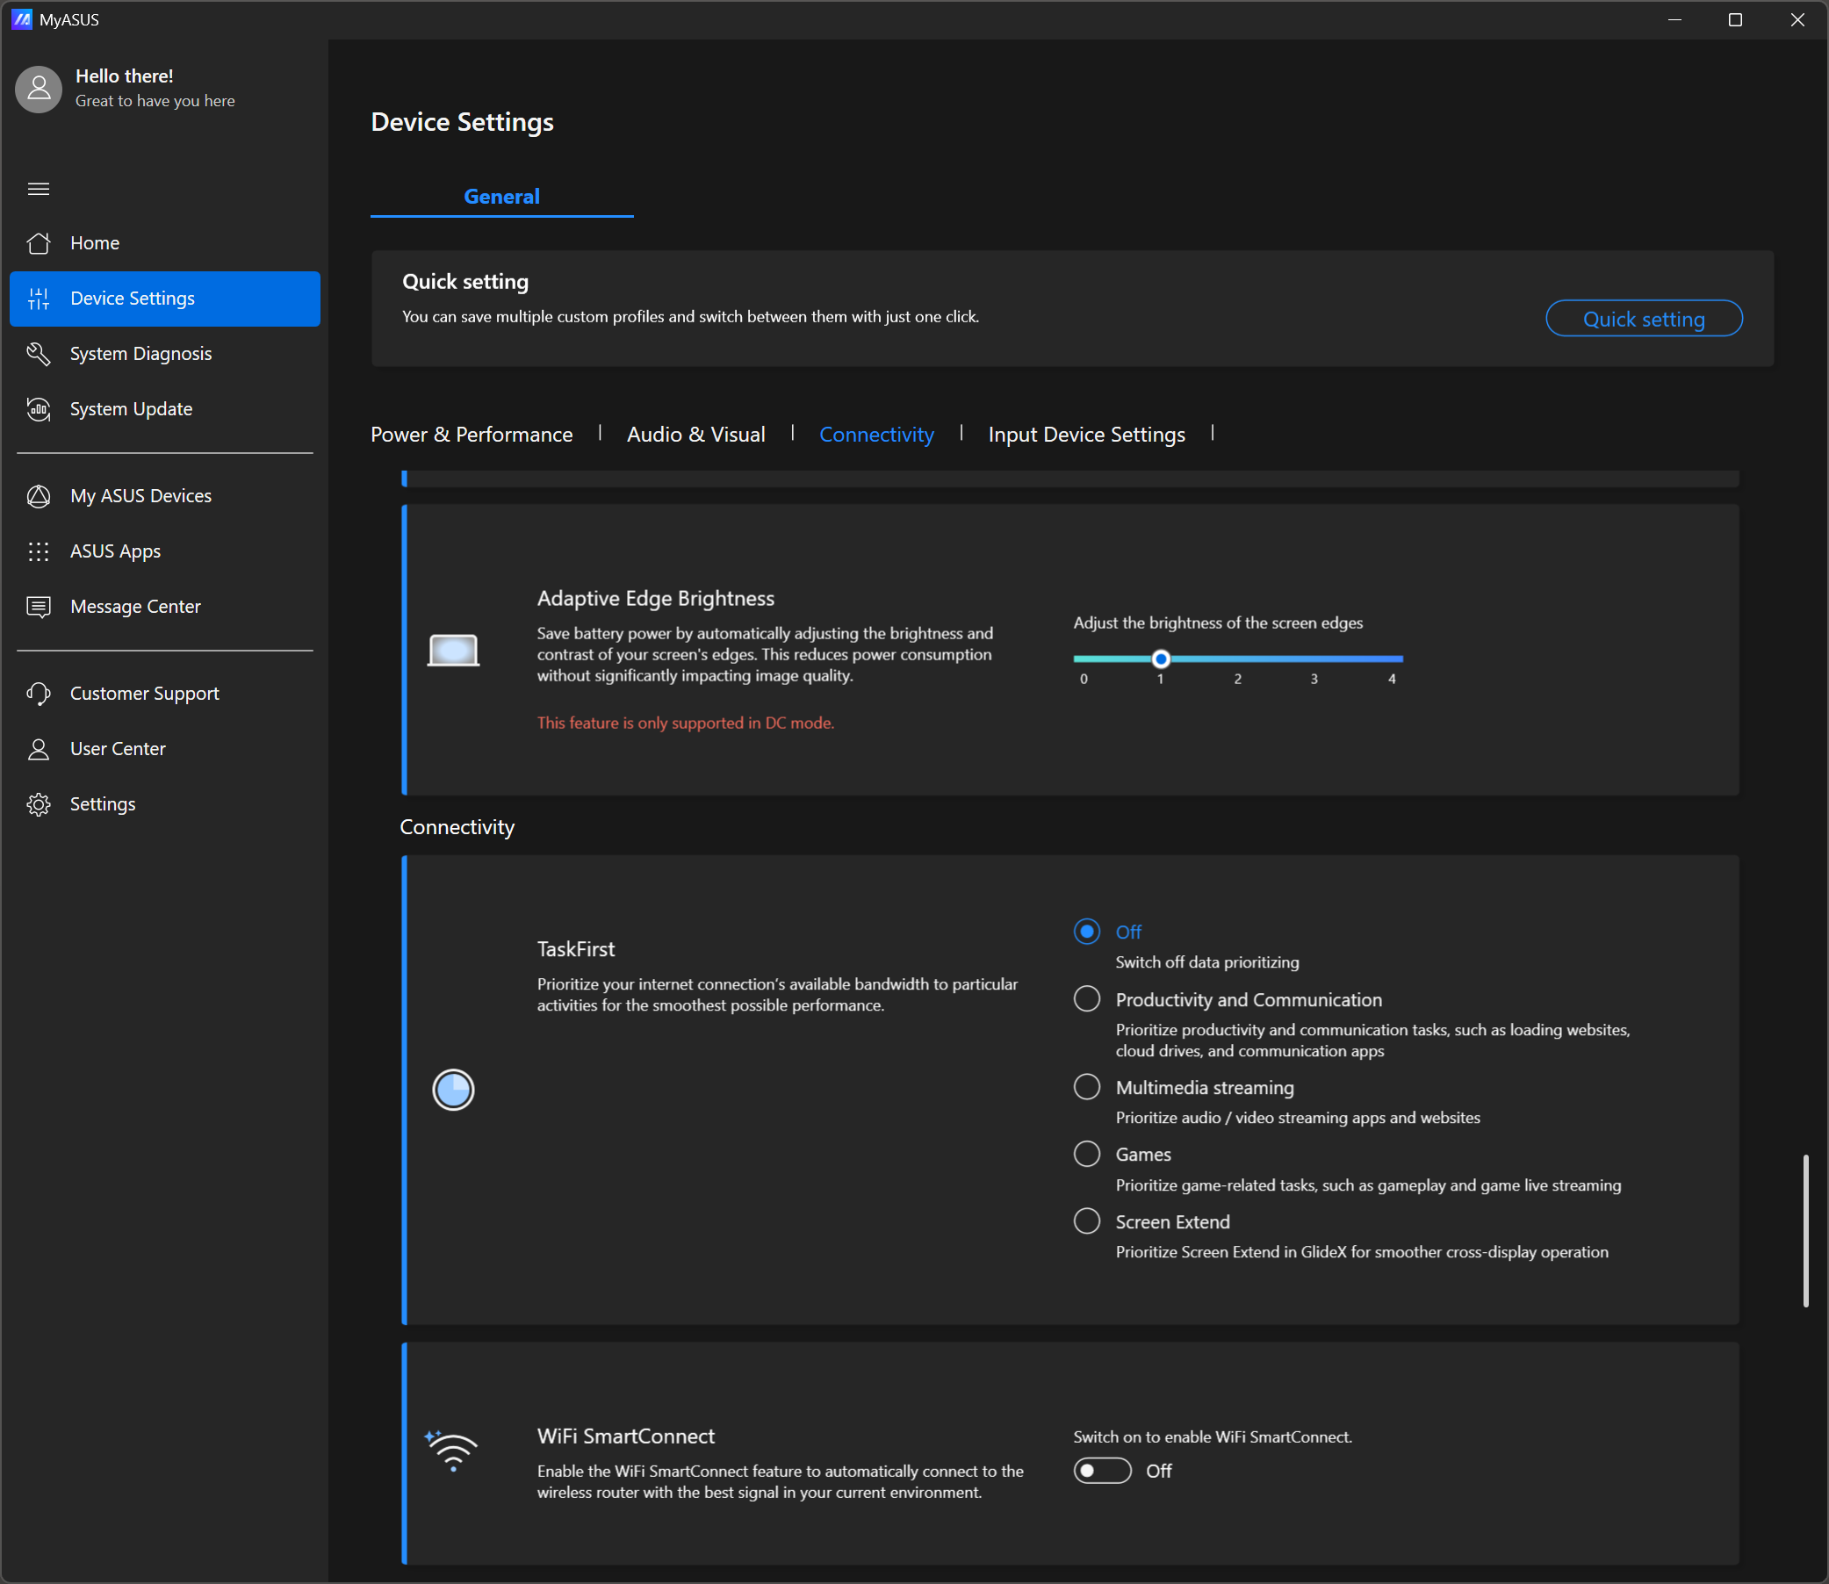Click the hamburger menu icon in sidebar
1829x1584 pixels.
click(38, 188)
